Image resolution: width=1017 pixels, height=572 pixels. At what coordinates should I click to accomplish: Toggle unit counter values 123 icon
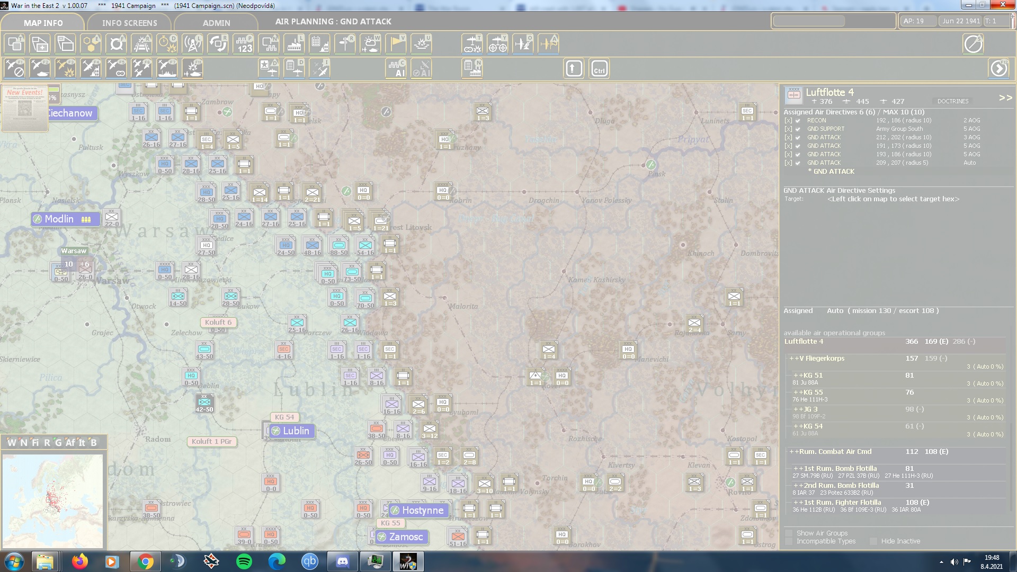[243, 44]
